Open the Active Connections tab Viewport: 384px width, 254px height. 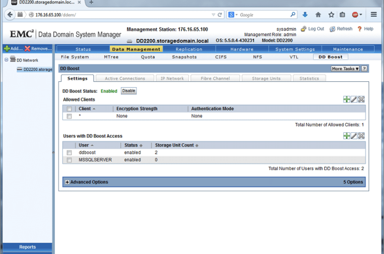tap(125, 78)
